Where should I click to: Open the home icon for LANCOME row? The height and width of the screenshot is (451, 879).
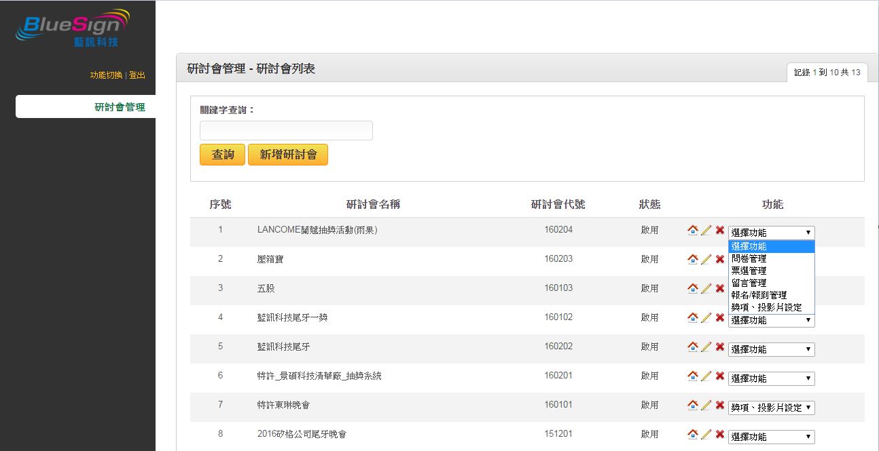pyautogui.click(x=693, y=230)
